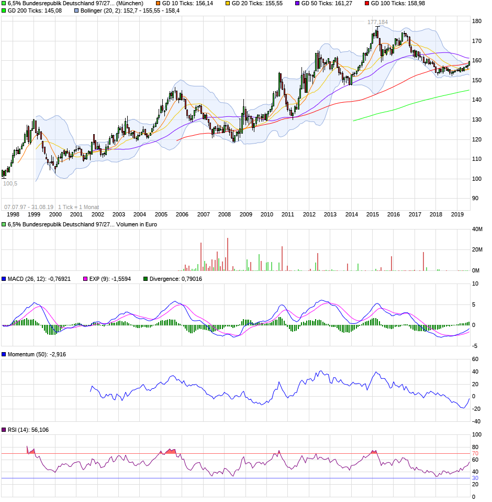492x502 pixels.
Task: Select the GD 20 Ticks legend icon
Action: click(x=227, y=4)
